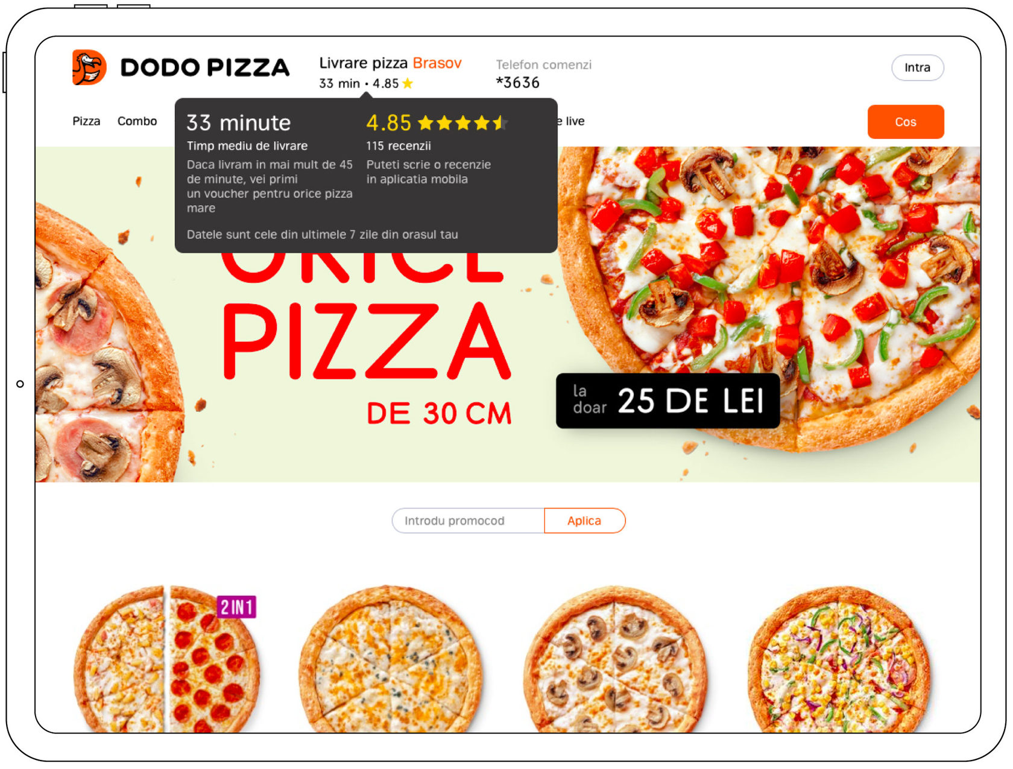Click the 33 min delivery time text
The width and height of the screenshot is (1013, 769).
(339, 83)
